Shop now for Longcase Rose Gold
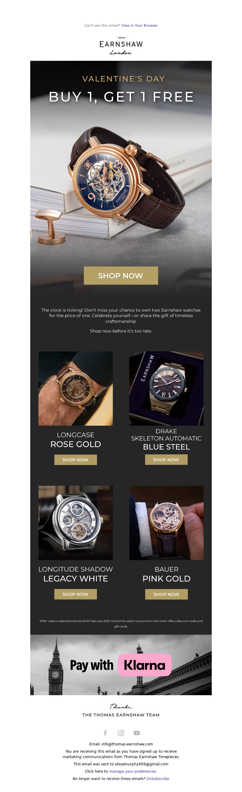This screenshot has height=792, width=242. pos(75,460)
